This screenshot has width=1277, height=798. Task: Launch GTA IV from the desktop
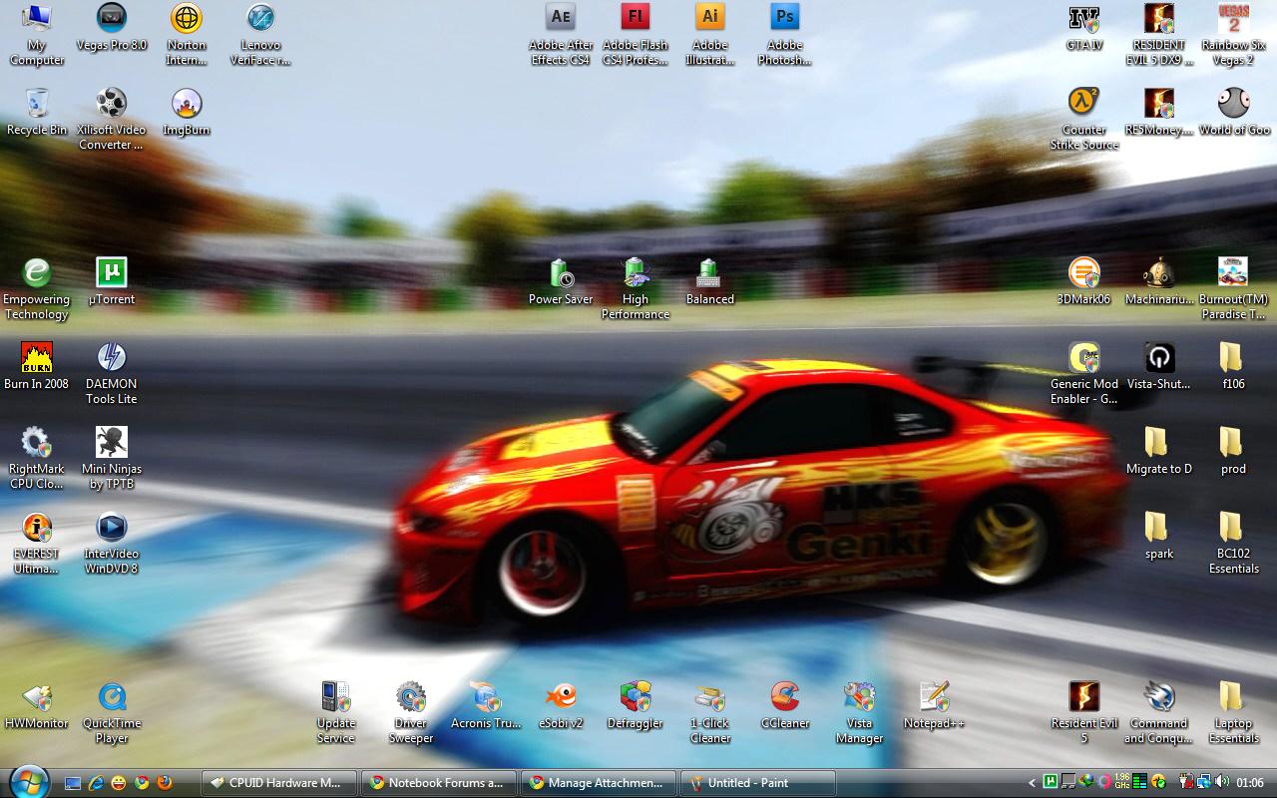click(1084, 27)
